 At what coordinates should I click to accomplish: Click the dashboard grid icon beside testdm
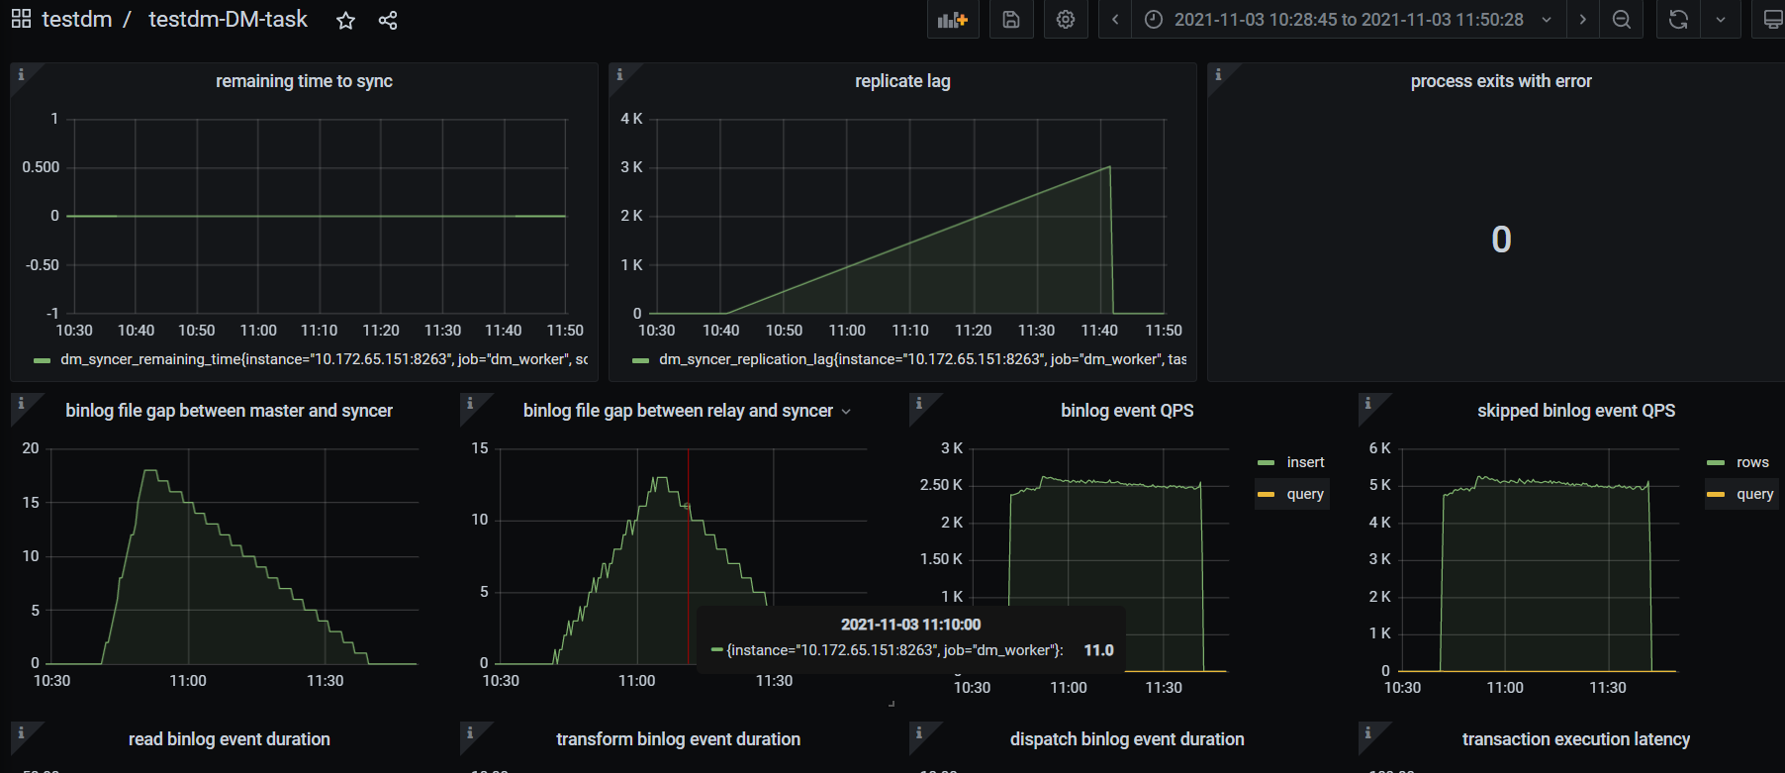[21, 19]
